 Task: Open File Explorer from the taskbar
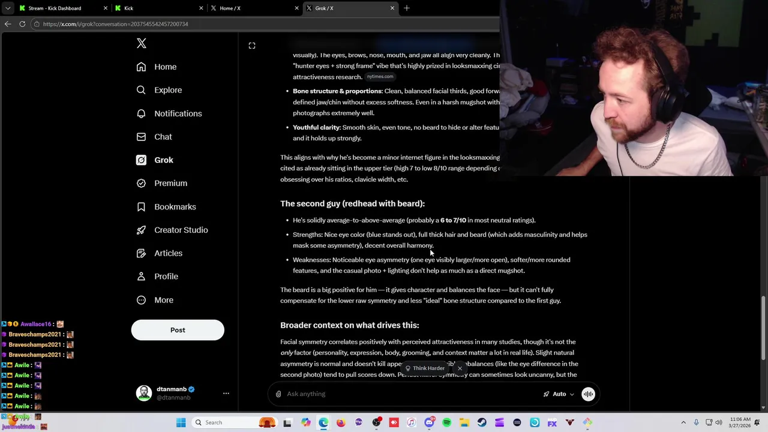(x=464, y=423)
